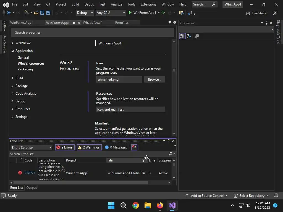Pin the Properties panel with pushpin icon
The image size is (283, 212).
[266, 23]
